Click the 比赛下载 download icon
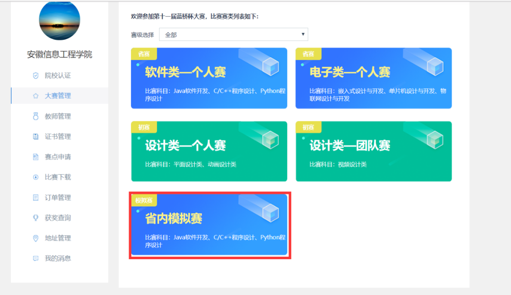 35,177
